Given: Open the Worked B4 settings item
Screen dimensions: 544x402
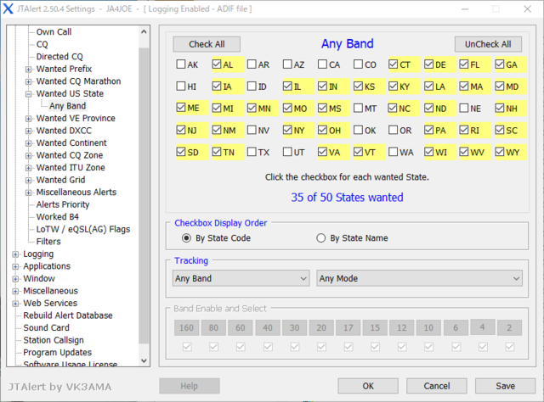Looking at the screenshot, I should (x=58, y=217).
